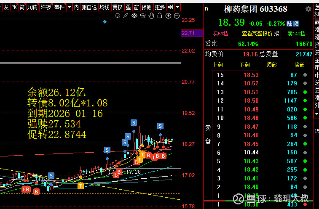Click the 内 toolbar button

click(76, 7)
